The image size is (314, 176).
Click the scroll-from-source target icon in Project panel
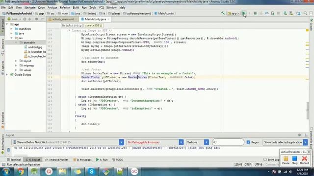[25, 19]
